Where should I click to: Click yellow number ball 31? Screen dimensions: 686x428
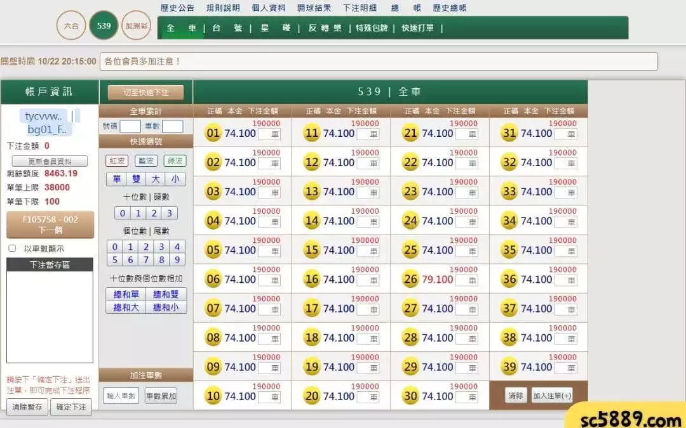click(509, 133)
